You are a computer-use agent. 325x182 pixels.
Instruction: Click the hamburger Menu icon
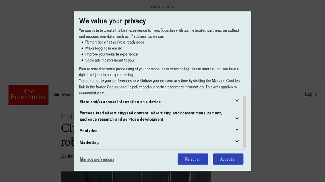tap(57, 95)
